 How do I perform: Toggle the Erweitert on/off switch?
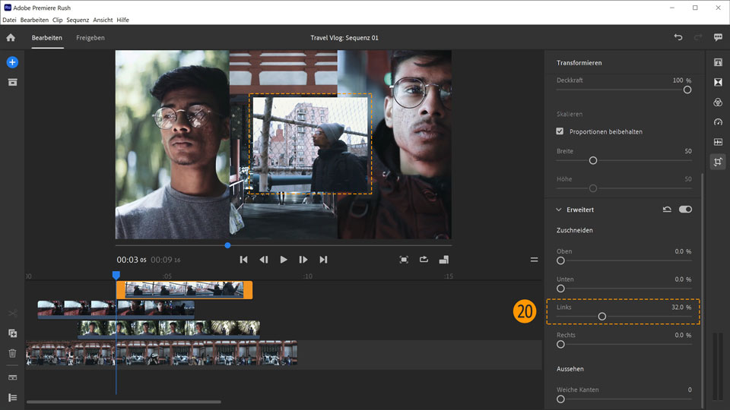click(x=685, y=210)
